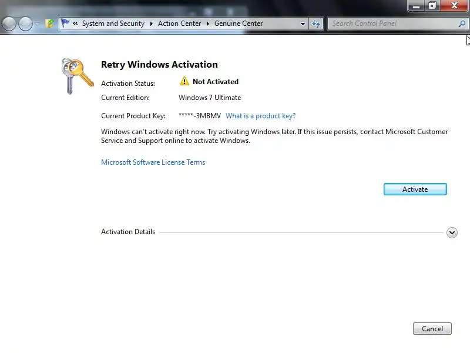Viewport: 470px width, 353px height.
Task: Click the yellow warning shield icon
Action: coord(184,81)
